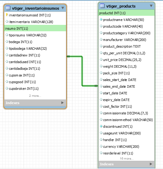
Task: Click the filled diamond icon beside discontinued
Action: pyautogui.click(x=101, y=126)
